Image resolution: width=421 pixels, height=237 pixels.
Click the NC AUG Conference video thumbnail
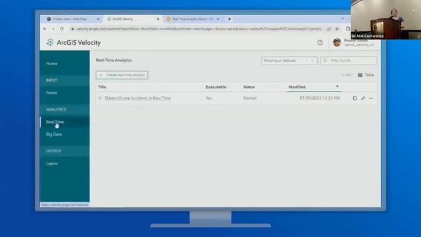pos(386,20)
